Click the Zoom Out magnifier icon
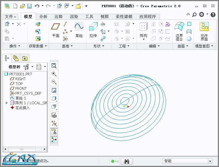Screen dimensions: 219x167 54,82
